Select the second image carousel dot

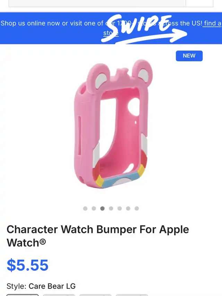94,208
